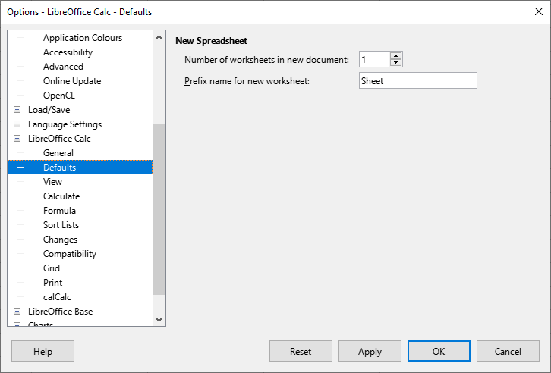Expand the LibreOffice Base node

17,312
